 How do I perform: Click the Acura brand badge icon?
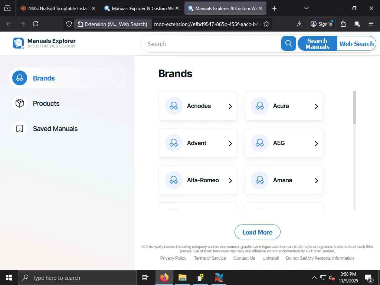pos(259,106)
